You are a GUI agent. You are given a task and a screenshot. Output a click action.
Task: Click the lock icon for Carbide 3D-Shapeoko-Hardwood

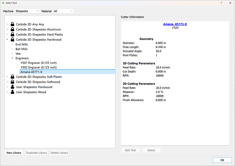(13, 40)
